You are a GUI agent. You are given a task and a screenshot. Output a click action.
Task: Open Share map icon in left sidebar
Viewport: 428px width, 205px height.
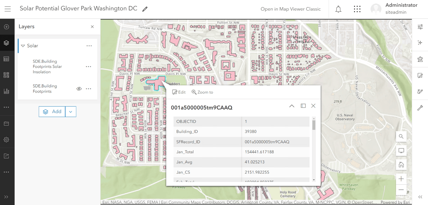[x=6, y=156]
